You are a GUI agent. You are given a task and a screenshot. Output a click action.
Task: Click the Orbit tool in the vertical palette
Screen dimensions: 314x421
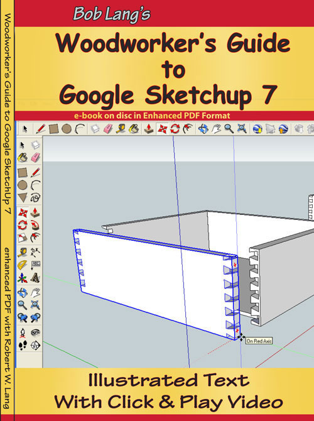[23, 292]
